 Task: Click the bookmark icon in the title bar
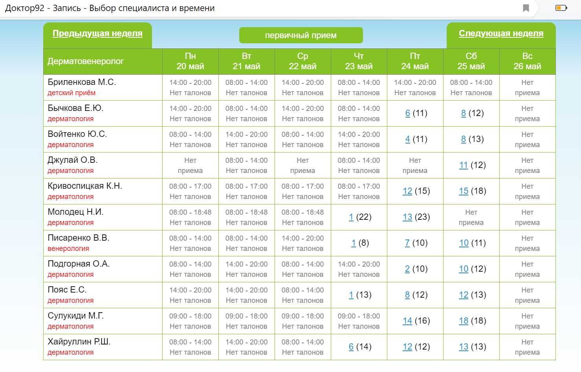coord(526,8)
